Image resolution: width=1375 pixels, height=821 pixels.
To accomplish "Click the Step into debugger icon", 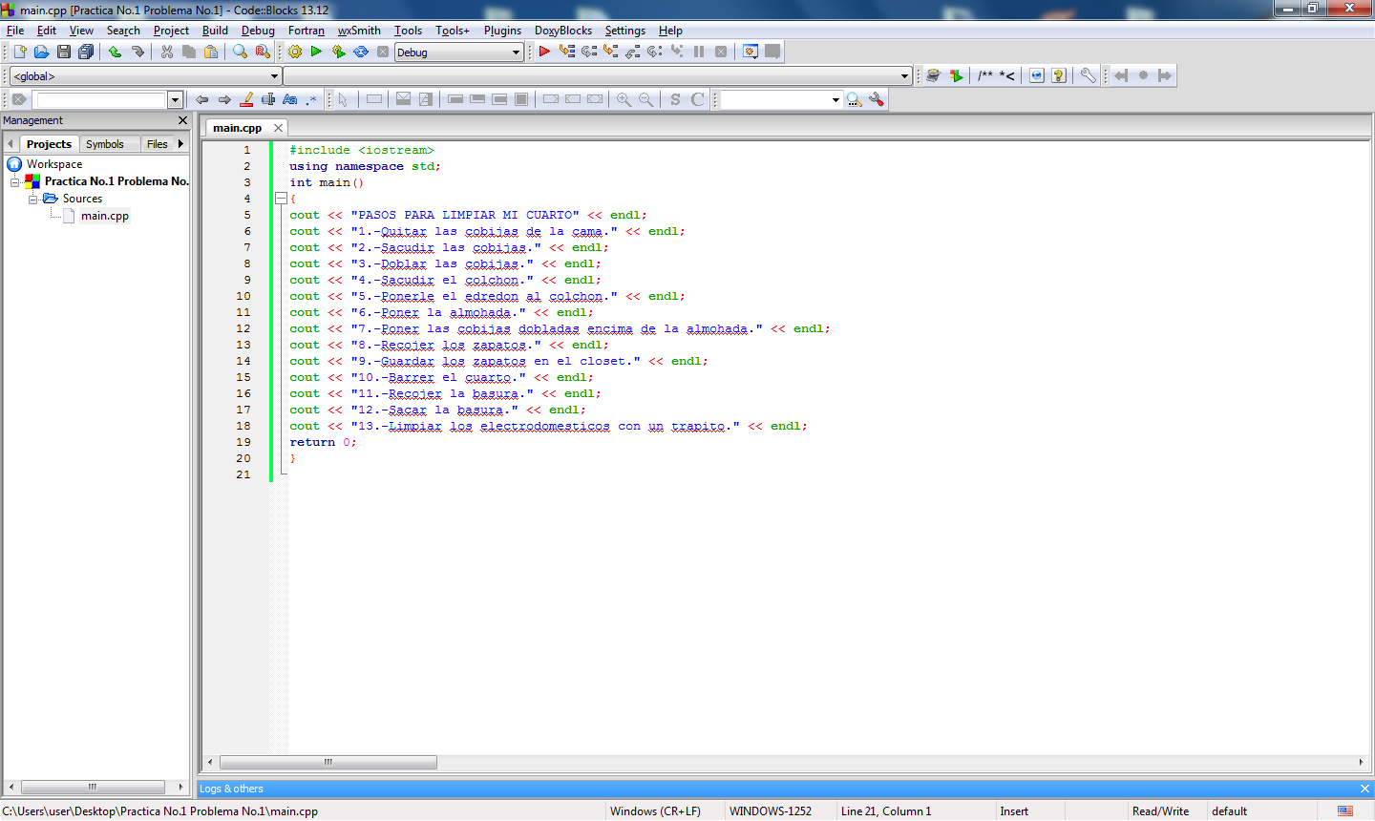I will pos(612,52).
